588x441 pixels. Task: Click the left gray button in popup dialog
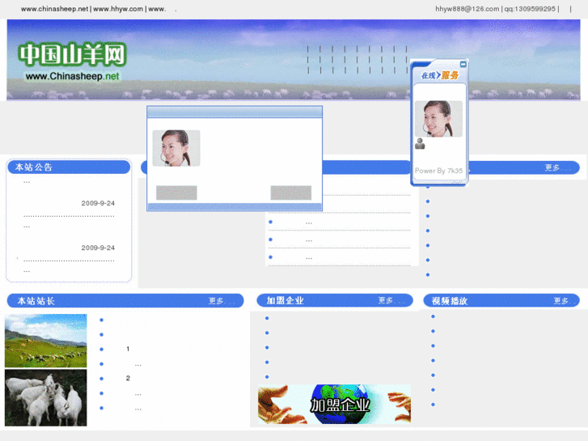tap(176, 193)
